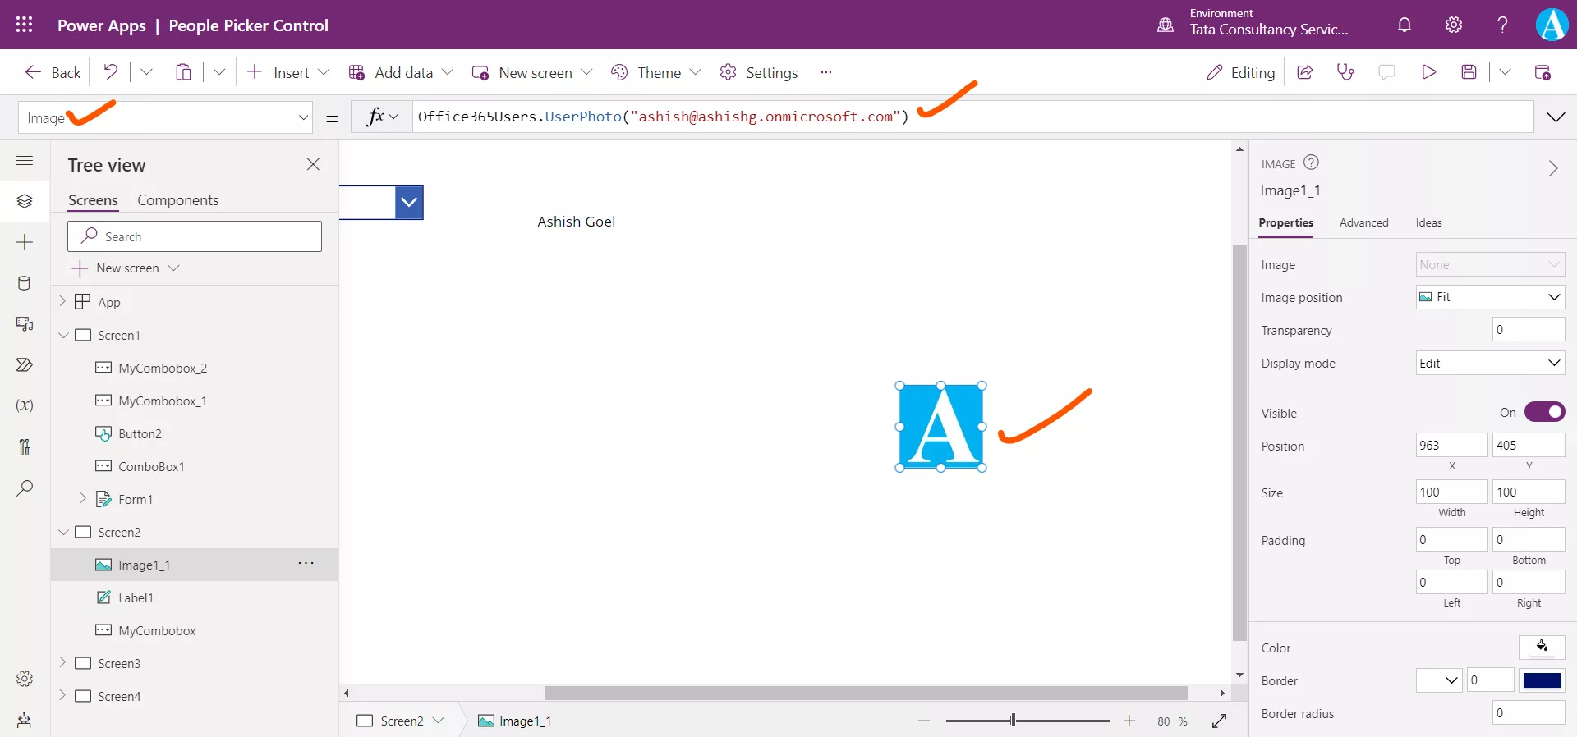
Task: Open the App checker stethoscope icon
Action: (1345, 72)
